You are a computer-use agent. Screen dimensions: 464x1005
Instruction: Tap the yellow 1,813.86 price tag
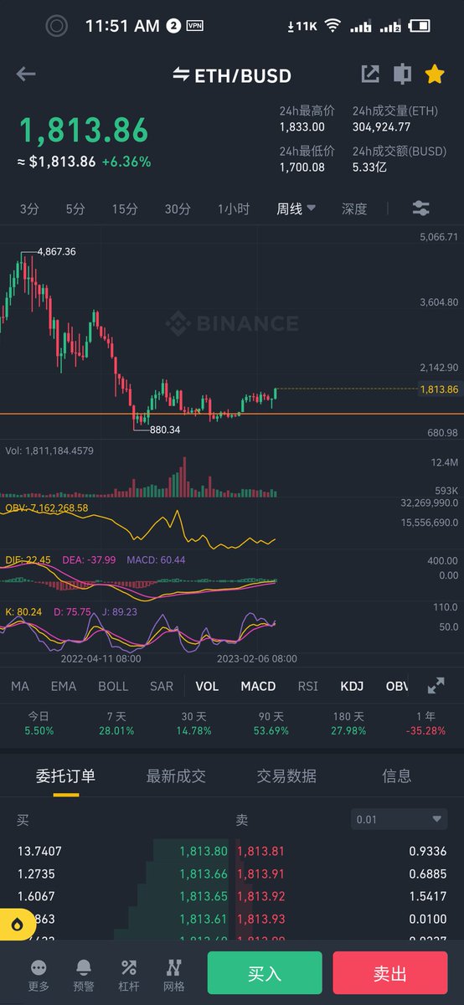pyautogui.click(x=439, y=389)
